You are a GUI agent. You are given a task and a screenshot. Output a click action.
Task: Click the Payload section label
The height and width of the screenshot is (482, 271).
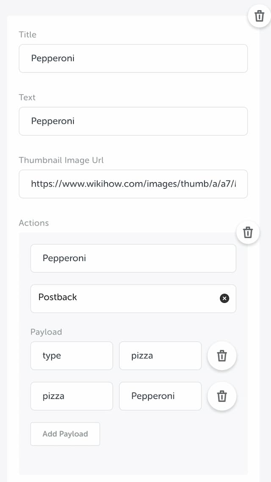46,332
